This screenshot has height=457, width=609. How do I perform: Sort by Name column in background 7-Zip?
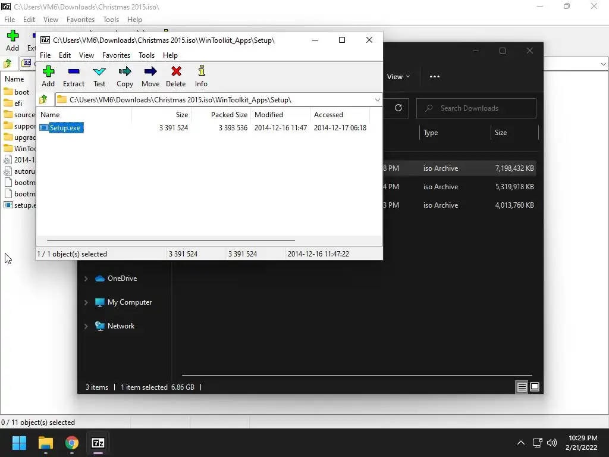[x=18, y=79]
